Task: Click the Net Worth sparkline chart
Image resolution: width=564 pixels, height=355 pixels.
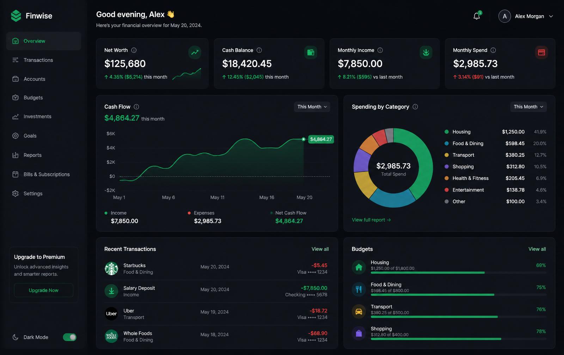Action: point(186,74)
